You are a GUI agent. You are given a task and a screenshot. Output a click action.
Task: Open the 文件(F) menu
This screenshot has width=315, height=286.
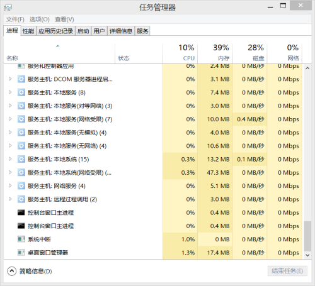[15, 19]
